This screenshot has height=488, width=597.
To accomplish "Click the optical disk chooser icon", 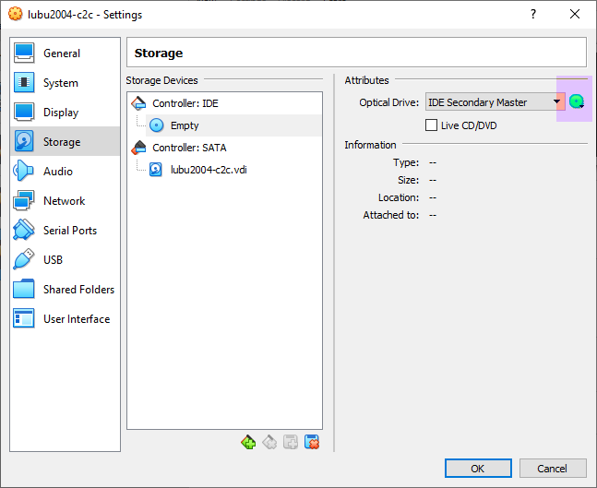I will coord(577,102).
